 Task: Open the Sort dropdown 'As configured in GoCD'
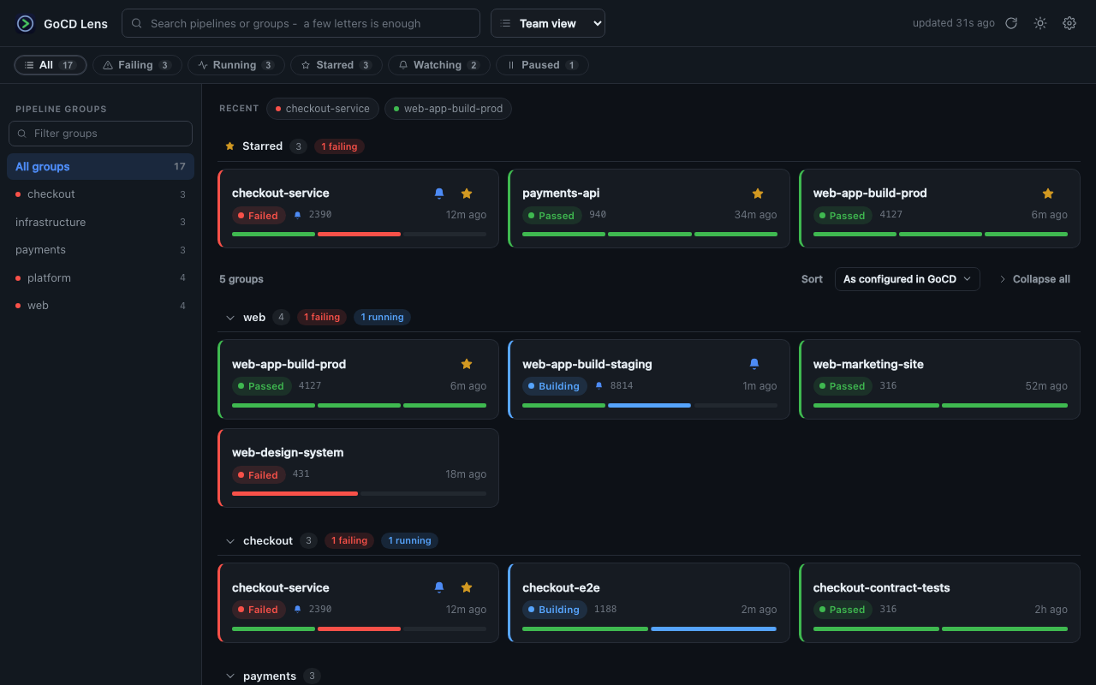[908, 279]
